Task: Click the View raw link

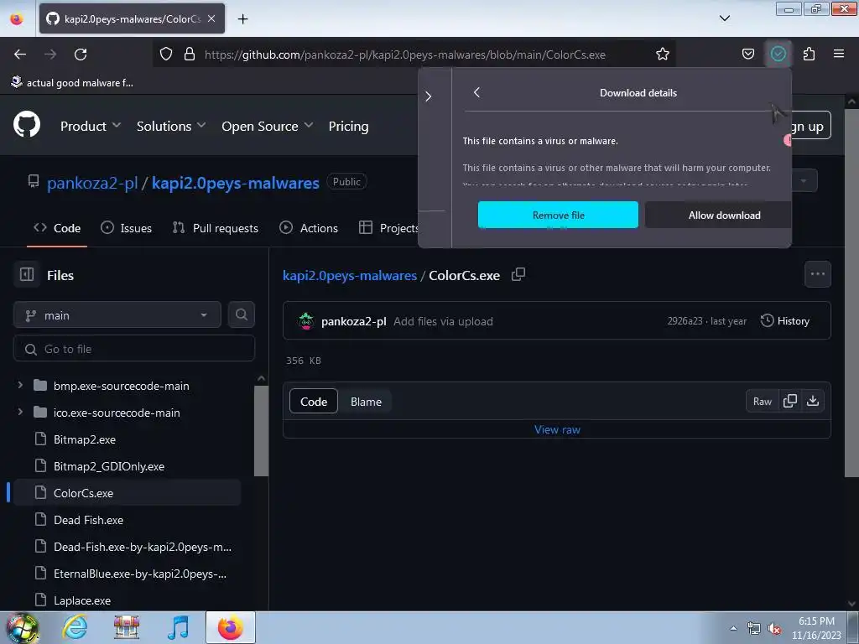Action: (x=557, y=429)
